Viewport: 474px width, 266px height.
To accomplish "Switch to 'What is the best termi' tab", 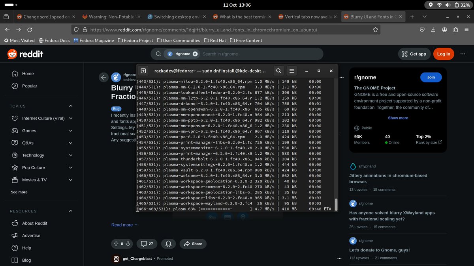I will [x=242, y=17].
